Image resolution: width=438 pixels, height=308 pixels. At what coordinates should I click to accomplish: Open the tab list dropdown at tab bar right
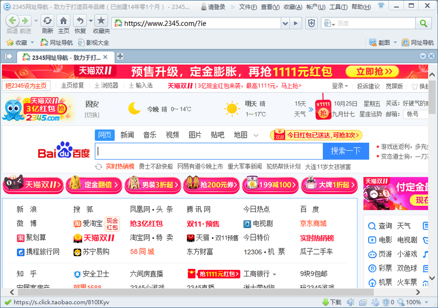[423, 56]
